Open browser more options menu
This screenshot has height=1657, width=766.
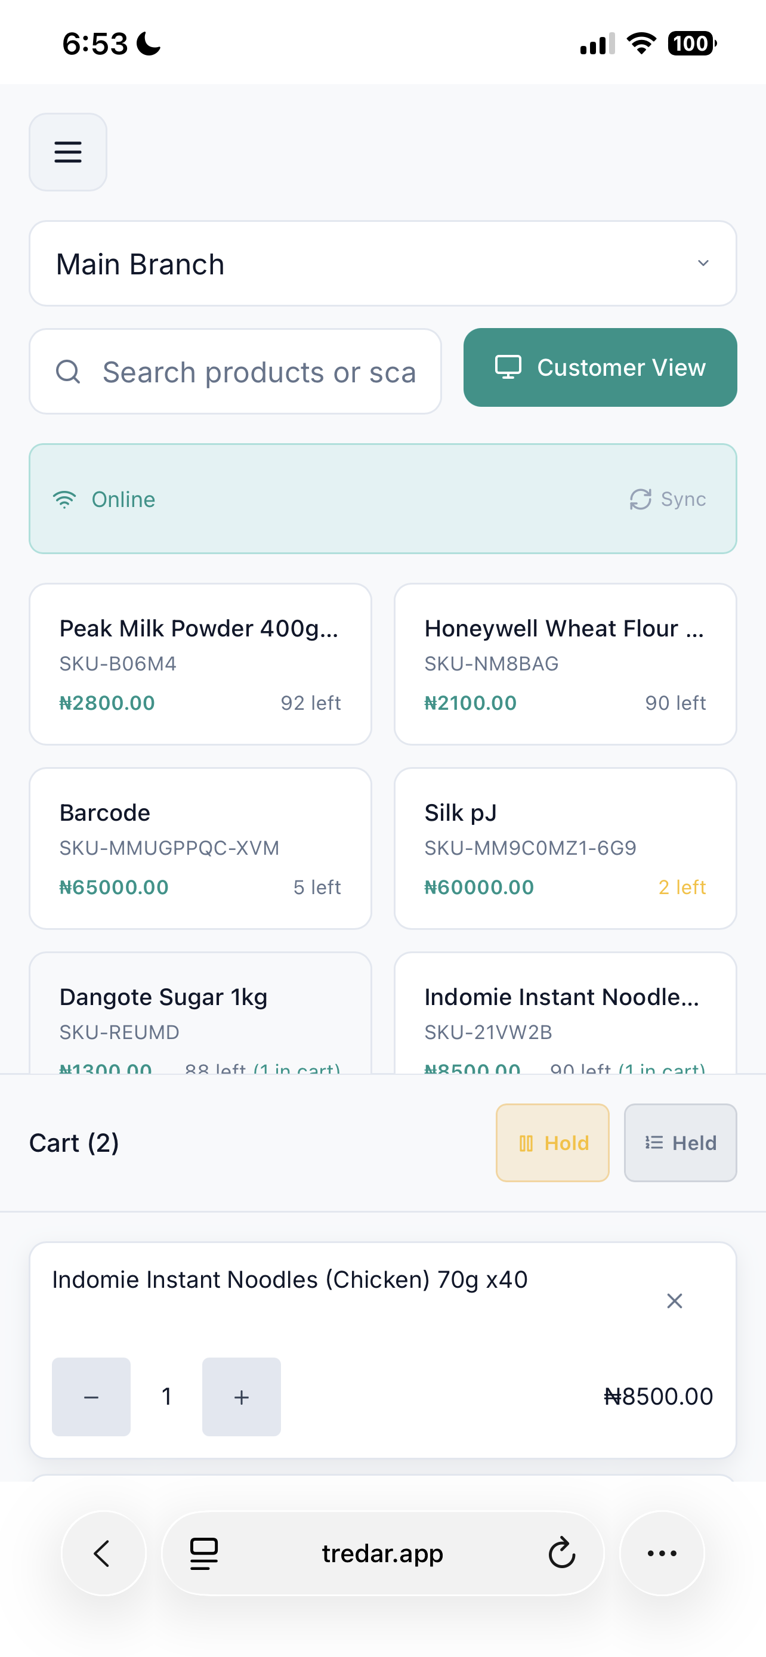(662, 1553)
